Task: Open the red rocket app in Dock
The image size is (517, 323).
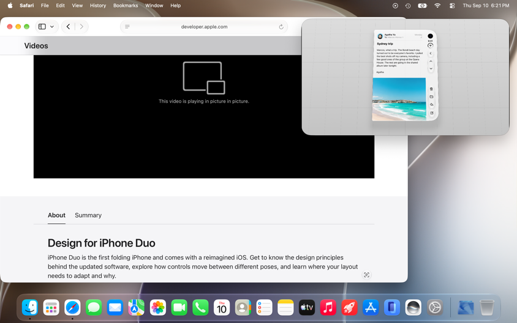Action: pos(349,308)
